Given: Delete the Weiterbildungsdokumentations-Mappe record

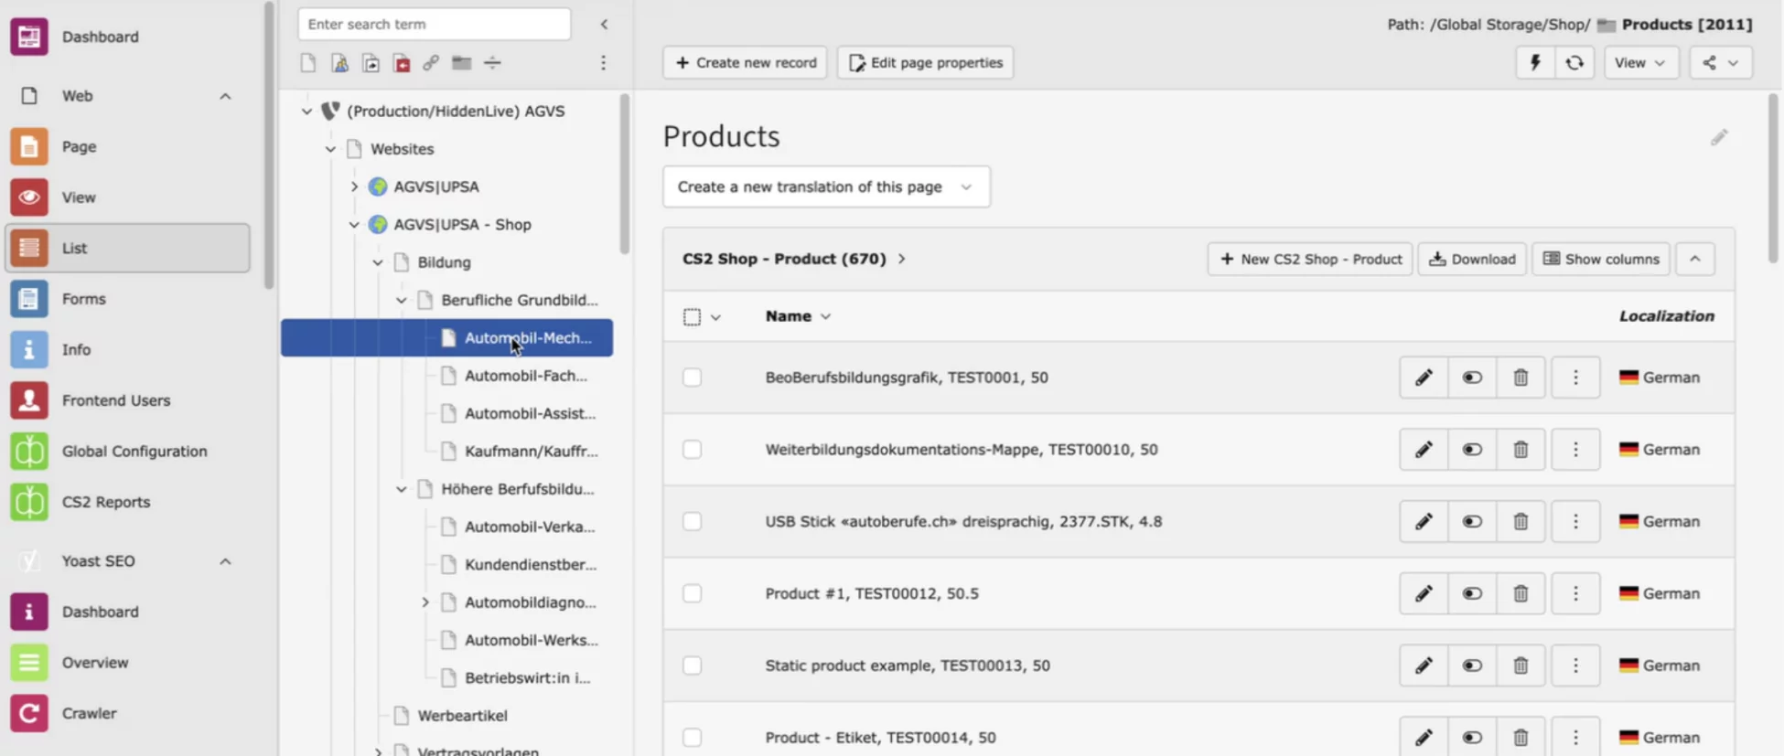Looking at the screenshot, I should 1521,450.
